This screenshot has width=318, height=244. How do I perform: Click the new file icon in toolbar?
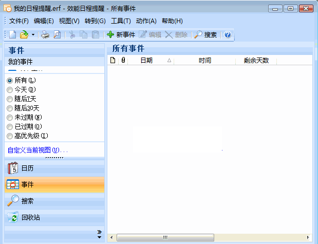coord(13,35)
